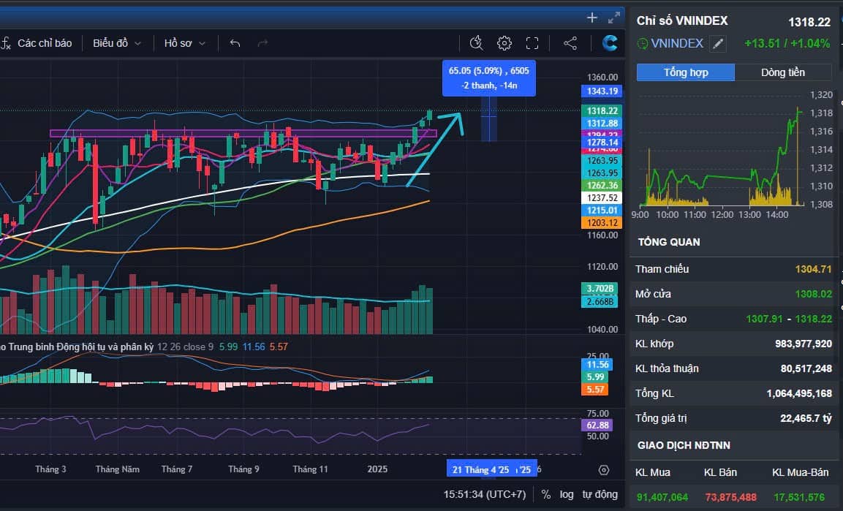Enter fullscreen chart mode
This screenshot has width=843, height=511.
tap(532, 43)
